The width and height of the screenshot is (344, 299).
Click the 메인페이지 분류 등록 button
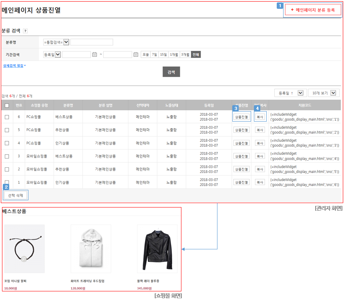point(313,10)
